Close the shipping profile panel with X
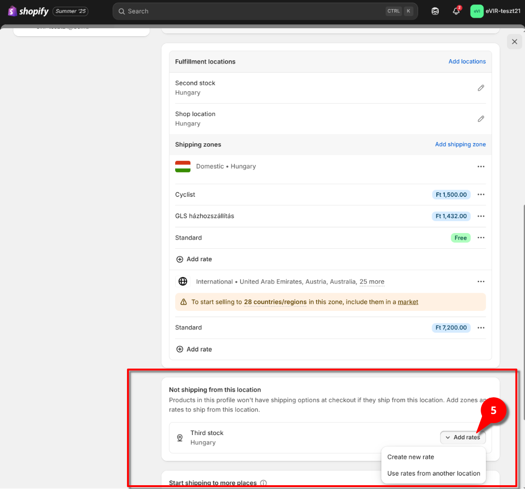The width and height of the screenshot is (525, 489). coord(514,42)
